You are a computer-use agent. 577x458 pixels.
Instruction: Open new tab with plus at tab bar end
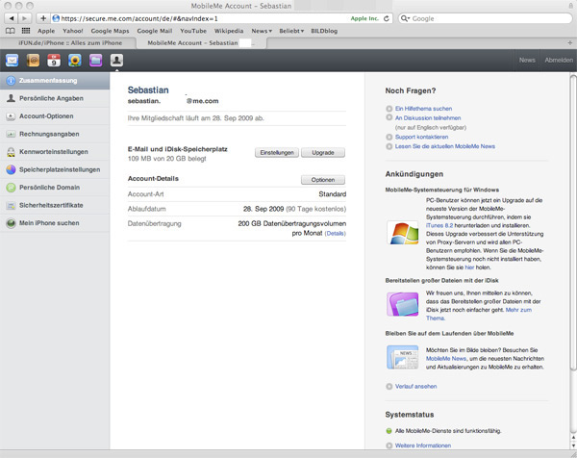click(570, 43)
